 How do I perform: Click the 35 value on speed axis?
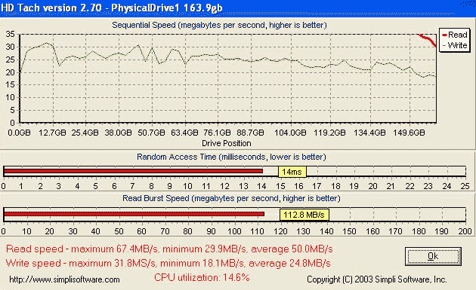(11, 34)
